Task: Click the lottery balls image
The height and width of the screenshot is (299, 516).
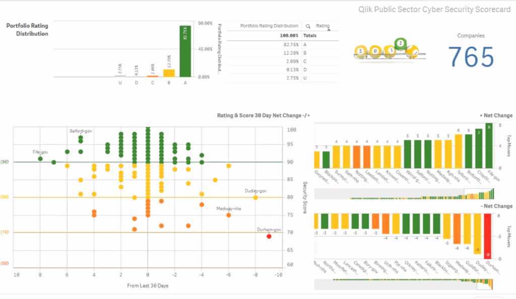Action: [x=390, y=49]
